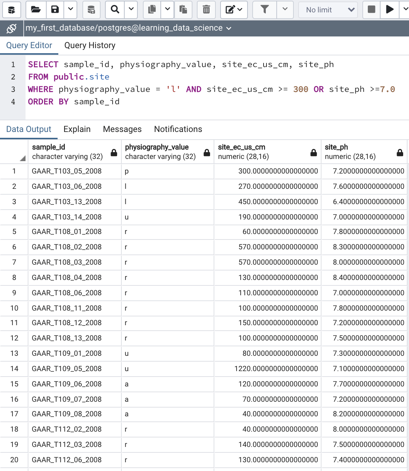
Task: Open the Explain tab
Action: coord(77,129)
